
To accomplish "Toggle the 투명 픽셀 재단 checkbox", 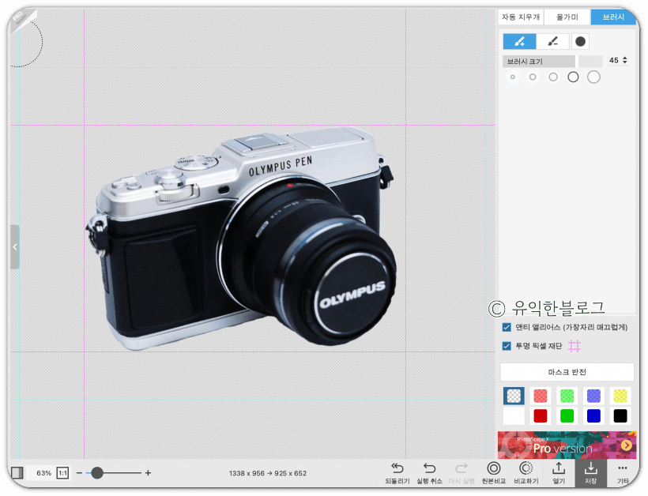I will (x=507, y=346).
